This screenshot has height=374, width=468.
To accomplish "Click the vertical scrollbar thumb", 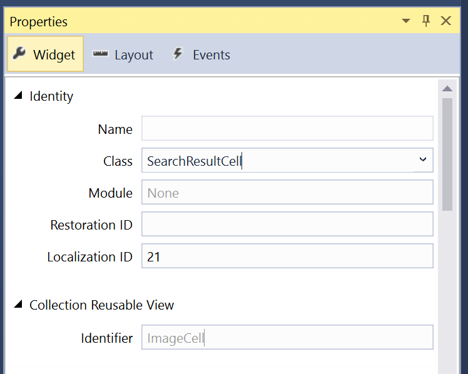I will (447, 153).
